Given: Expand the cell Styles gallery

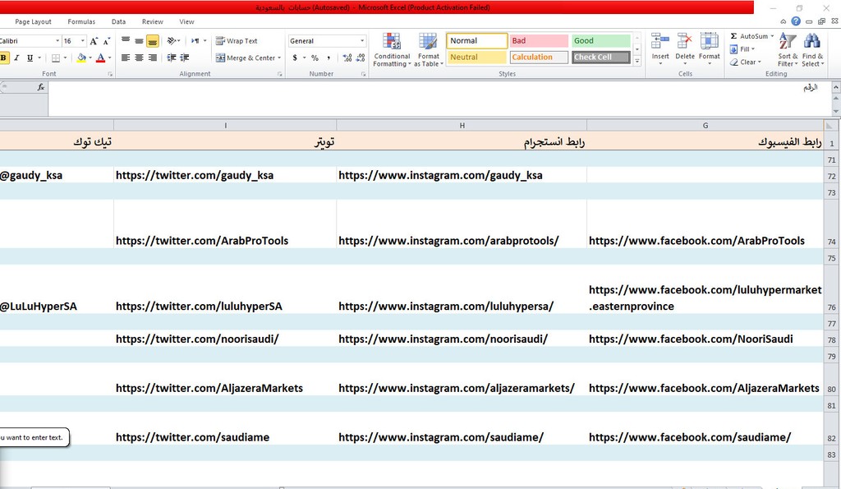Looking at the screenshot, I should [637, 61].
